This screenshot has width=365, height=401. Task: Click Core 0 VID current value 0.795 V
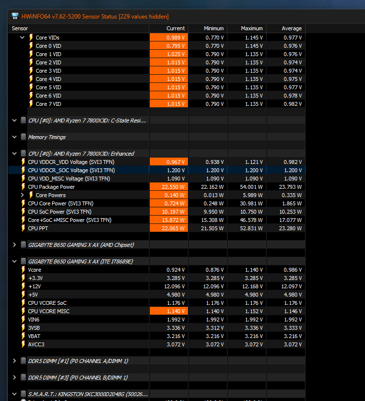tap(169, 46)
